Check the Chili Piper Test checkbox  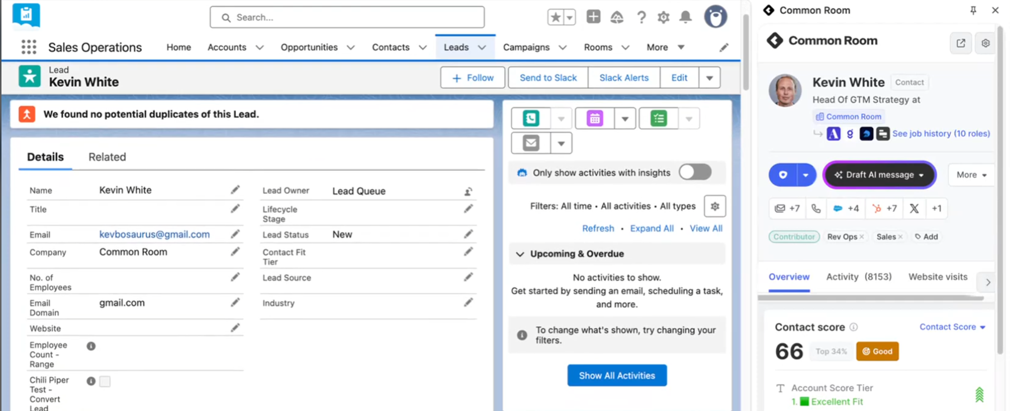point(105,381)
